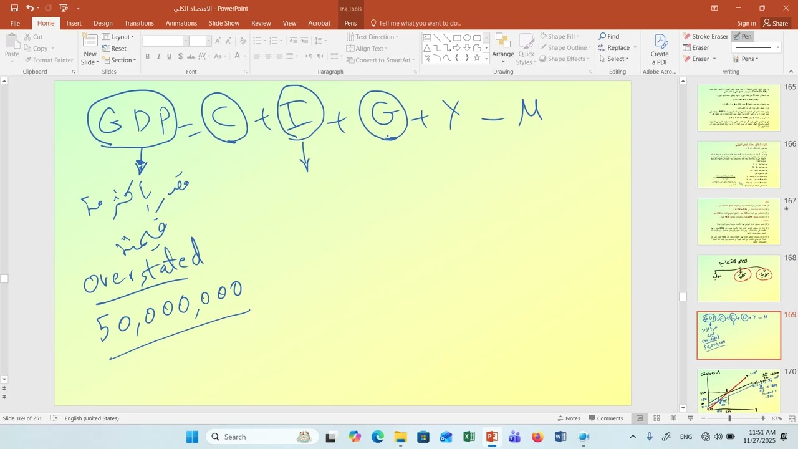Click Reset in the Slides group
Image resolution: width=798 pixels, height=449 pixels.
pyautogui.click(x=114, y=49)
